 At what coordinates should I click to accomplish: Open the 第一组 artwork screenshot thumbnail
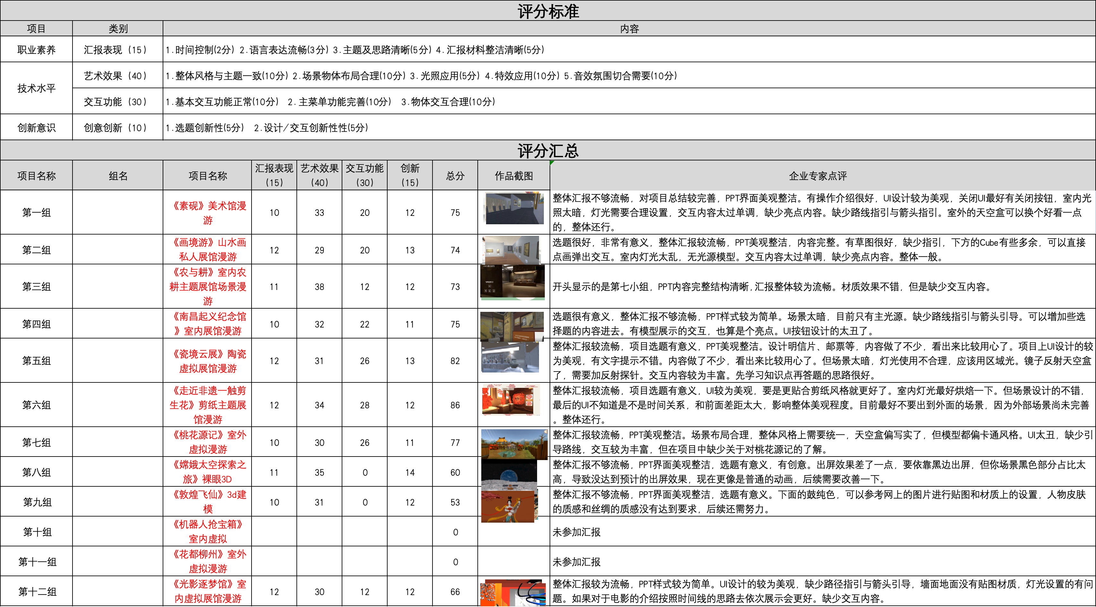[514, 208]
